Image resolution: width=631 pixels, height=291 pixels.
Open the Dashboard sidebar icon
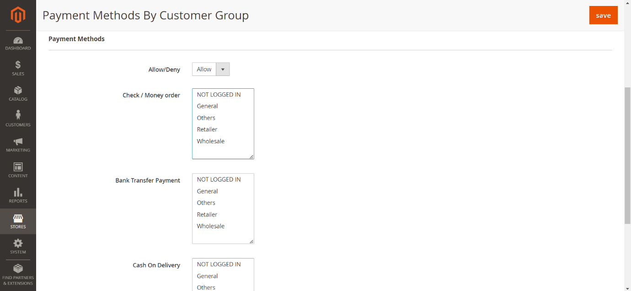18,41
